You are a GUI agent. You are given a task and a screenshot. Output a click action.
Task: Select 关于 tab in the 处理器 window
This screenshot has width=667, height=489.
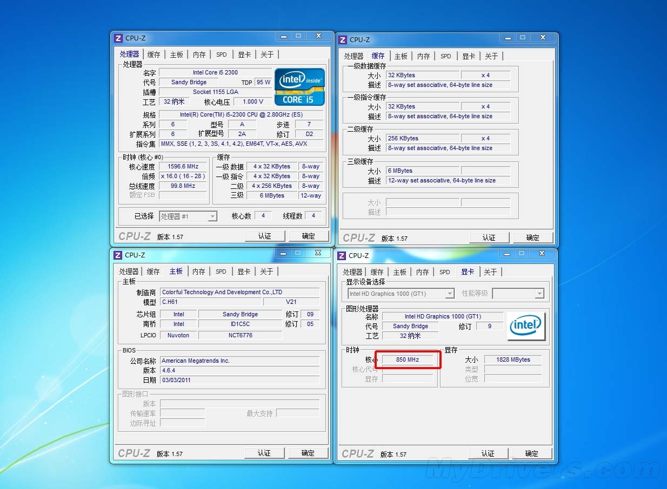point(267,55)
